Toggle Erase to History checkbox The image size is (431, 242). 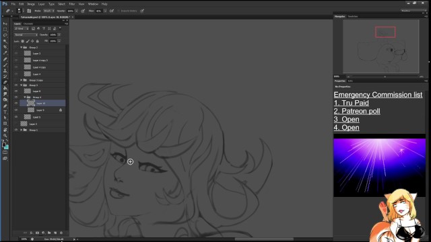[119, 11]
